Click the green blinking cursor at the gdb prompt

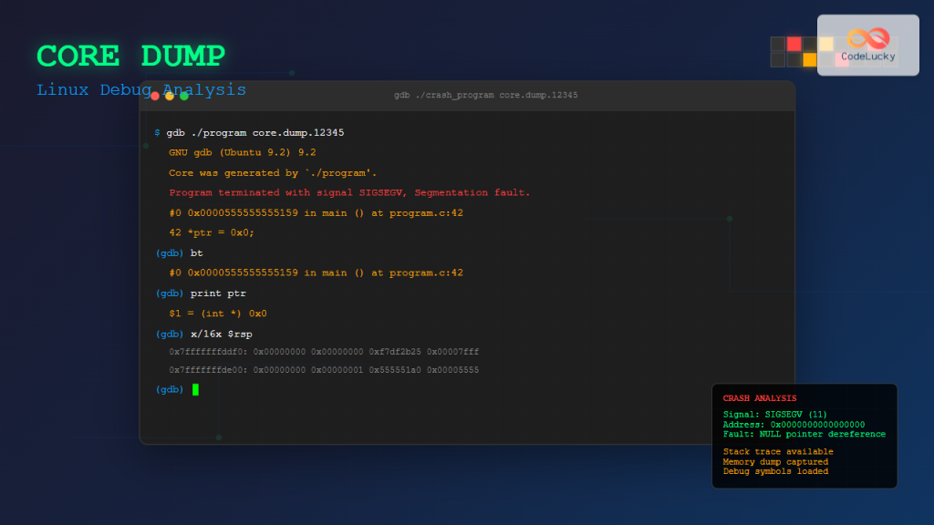click(x=194, y=389)
